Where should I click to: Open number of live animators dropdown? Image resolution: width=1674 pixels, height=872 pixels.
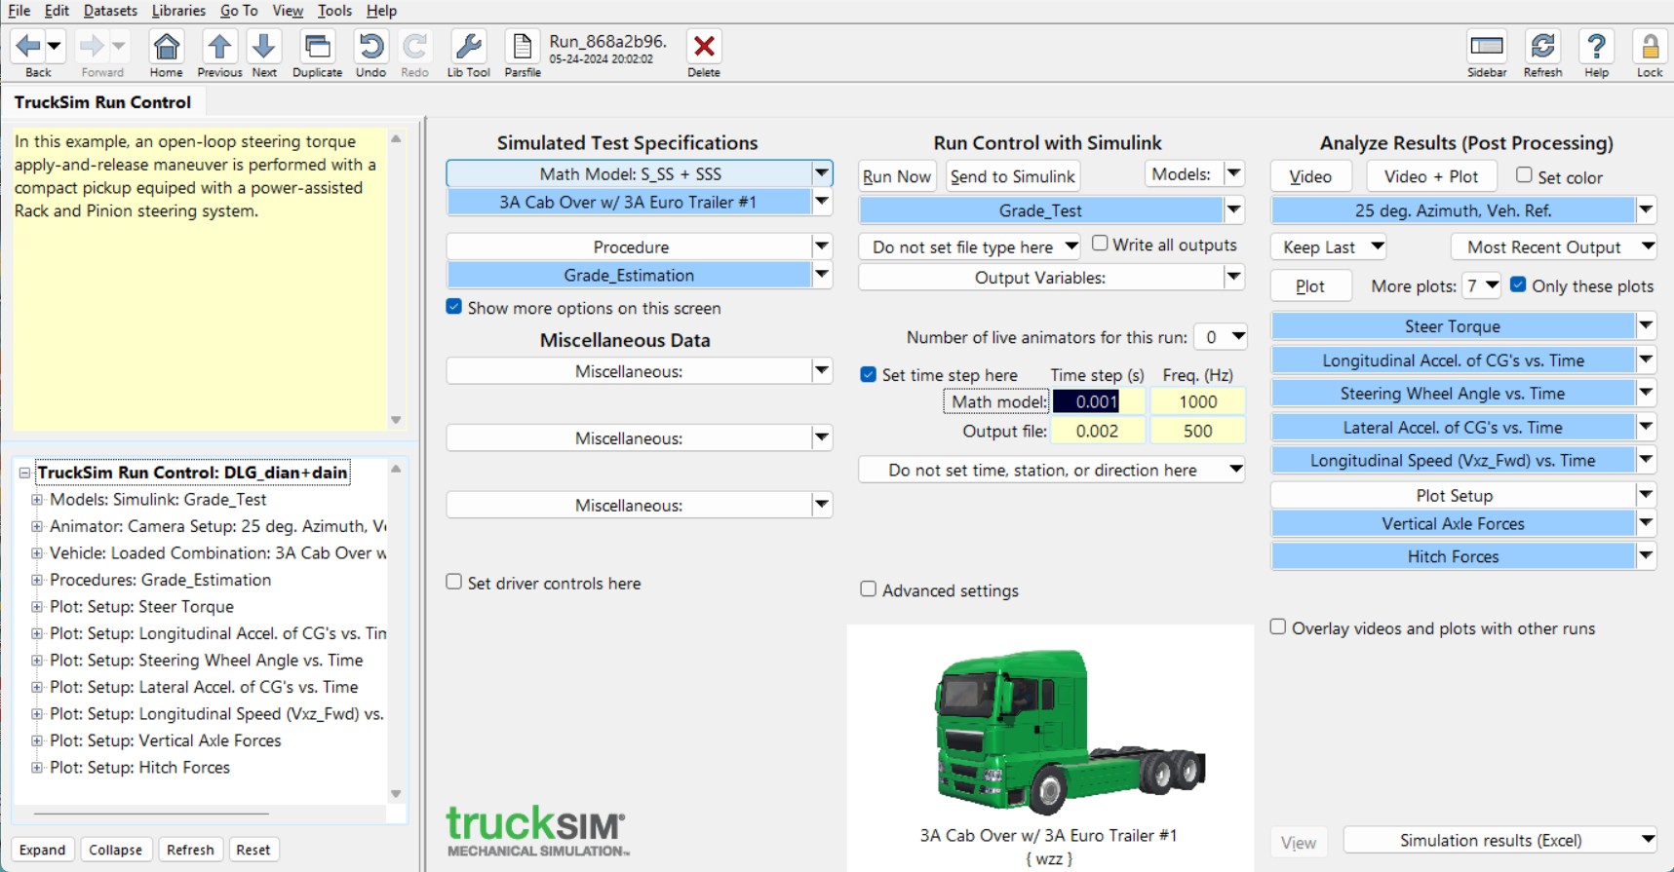tap(1221, 337)
